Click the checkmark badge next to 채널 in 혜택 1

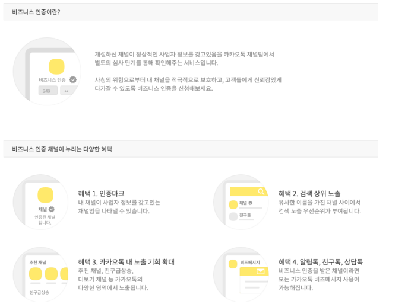[52, 209]
